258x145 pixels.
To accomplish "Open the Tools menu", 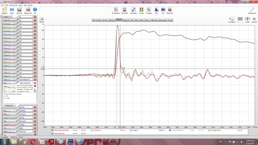I will [6, 5].
